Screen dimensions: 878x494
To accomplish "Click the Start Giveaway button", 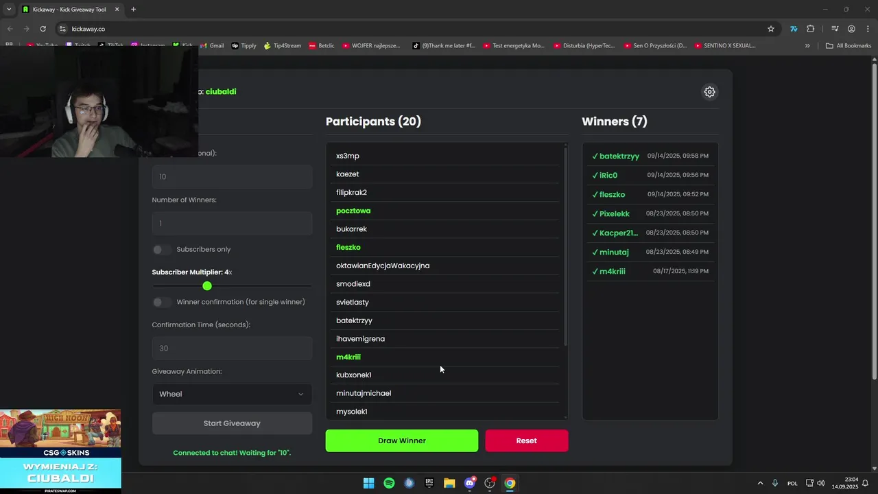I will [232, 423].
